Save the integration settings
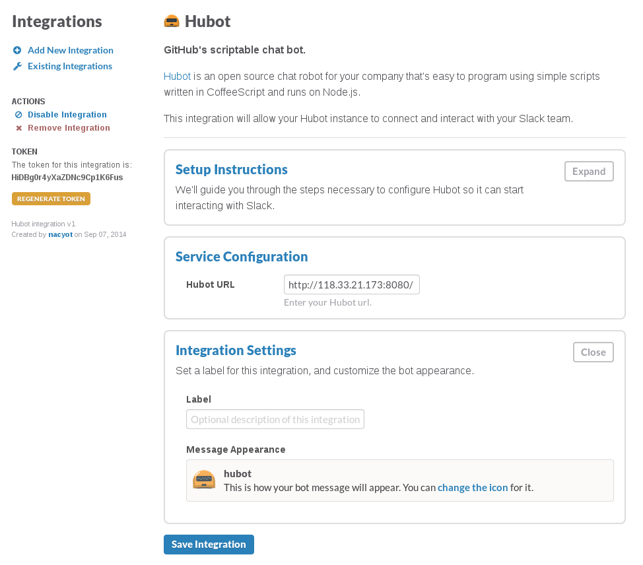 pos(209,545)
